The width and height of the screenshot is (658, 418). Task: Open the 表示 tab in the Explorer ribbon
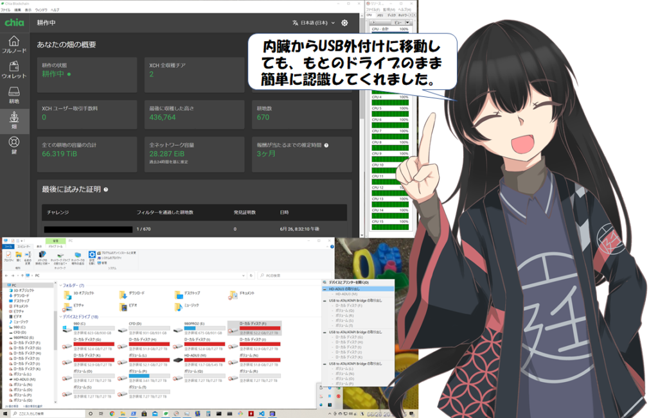(39, 247)
